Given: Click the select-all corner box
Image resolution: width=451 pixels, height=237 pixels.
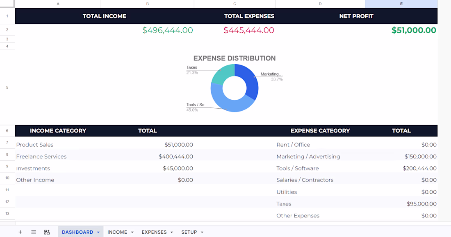Looking at the screenshot, I should 7,4.
